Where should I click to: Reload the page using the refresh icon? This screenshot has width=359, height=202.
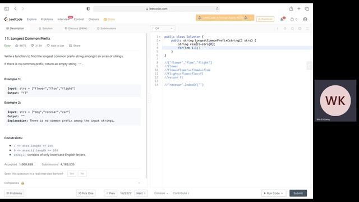pos(217,9)
